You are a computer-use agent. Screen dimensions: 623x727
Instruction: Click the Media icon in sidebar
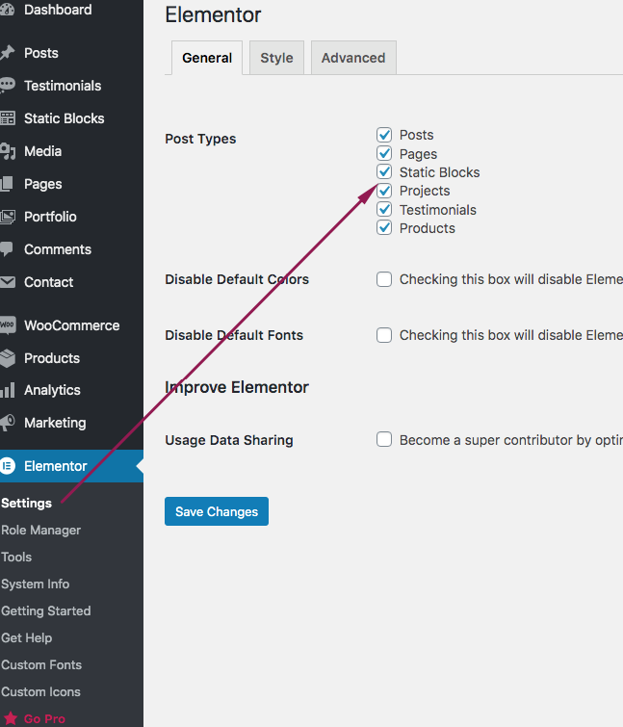tap(8, 151)
